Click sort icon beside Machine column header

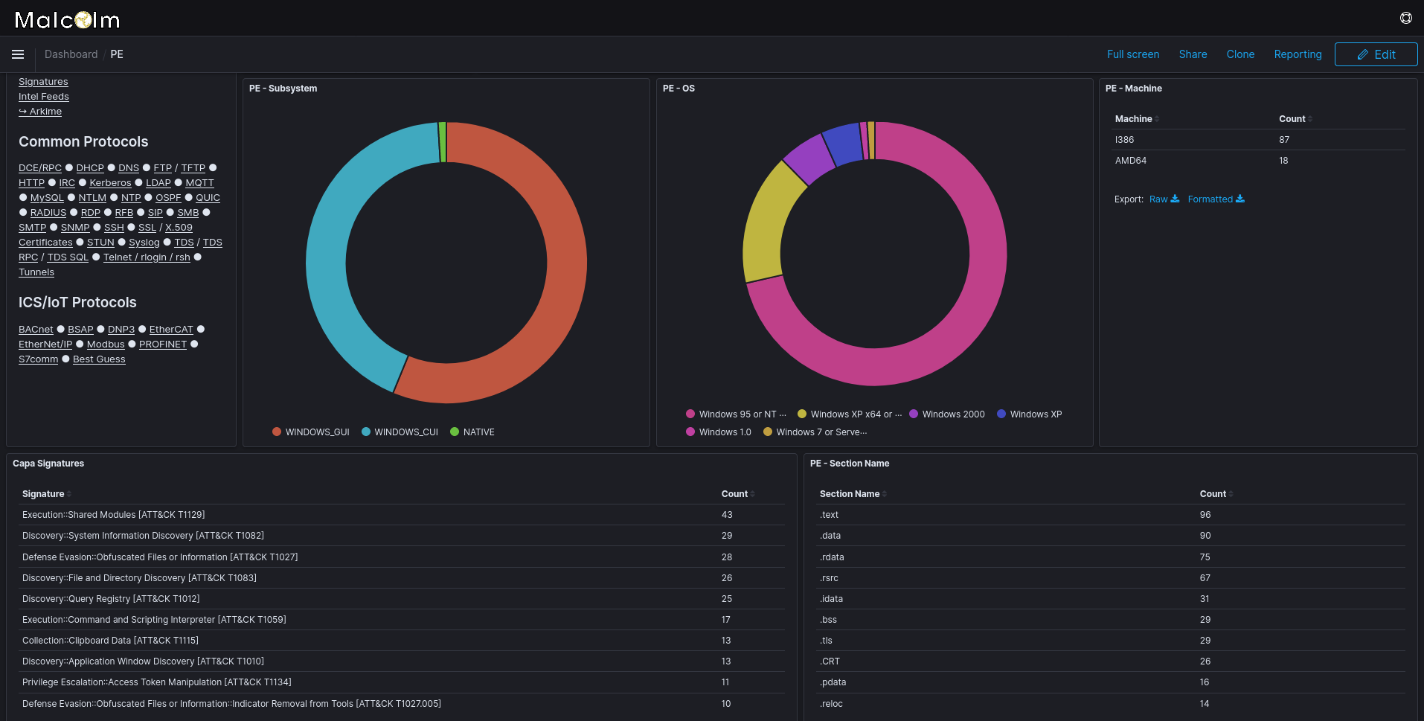pos(1155,118)
